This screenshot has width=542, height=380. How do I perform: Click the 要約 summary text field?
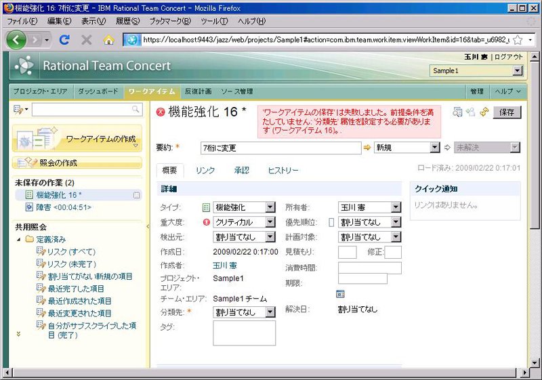pos(280,148)
